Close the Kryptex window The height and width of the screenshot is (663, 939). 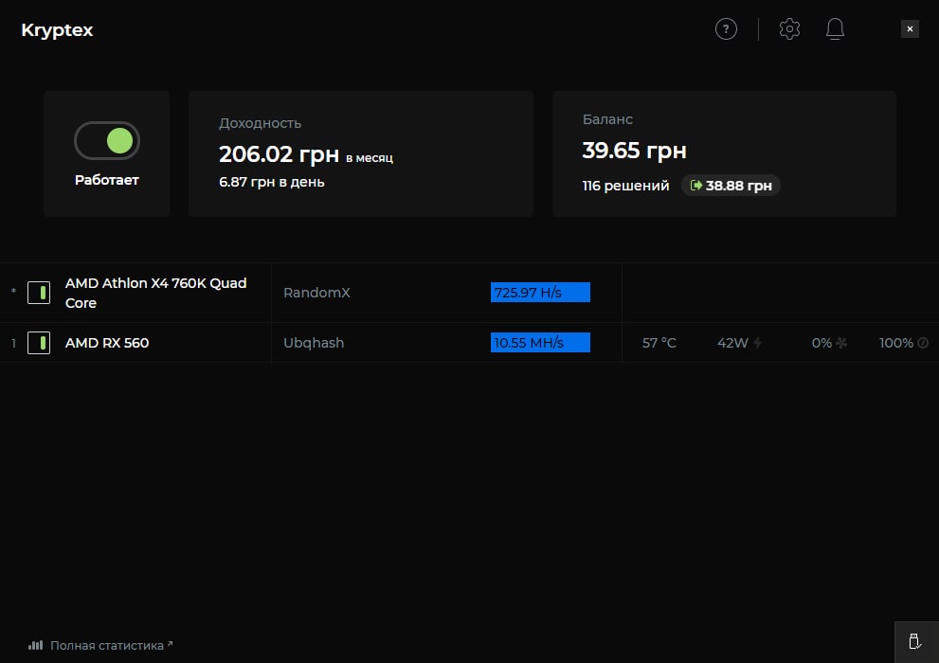910,28
